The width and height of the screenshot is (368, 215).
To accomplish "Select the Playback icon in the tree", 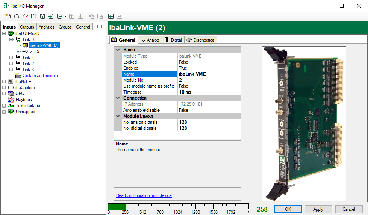I will (x=11, y=100).
